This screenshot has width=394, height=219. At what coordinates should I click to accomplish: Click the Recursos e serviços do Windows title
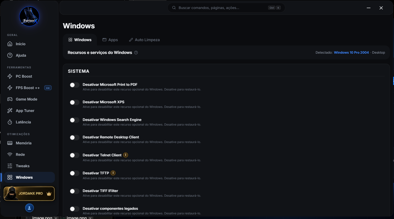tap(100, 53)
